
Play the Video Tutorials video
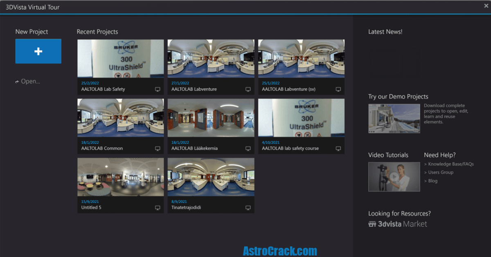[394, 176]
